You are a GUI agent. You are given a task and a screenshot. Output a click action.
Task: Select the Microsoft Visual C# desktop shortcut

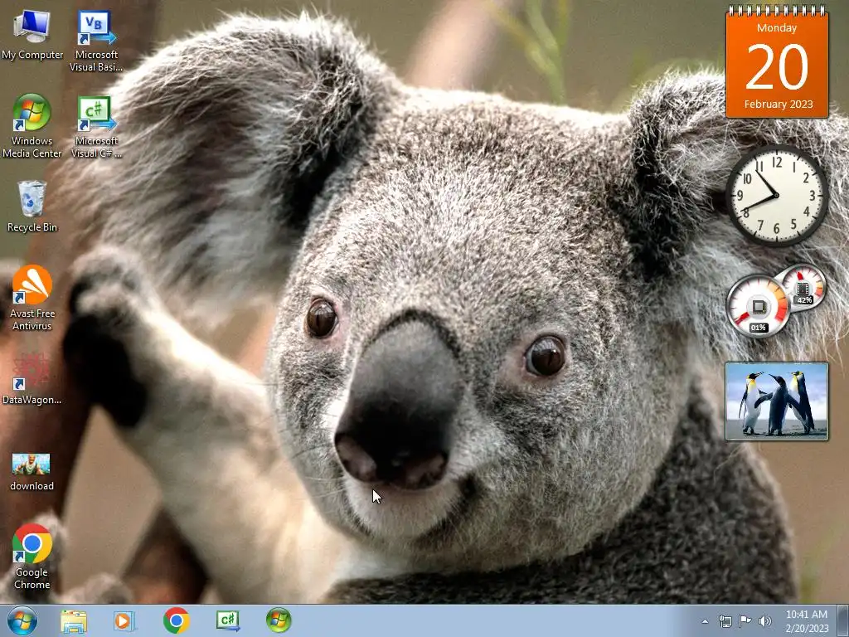coord(96,127)
